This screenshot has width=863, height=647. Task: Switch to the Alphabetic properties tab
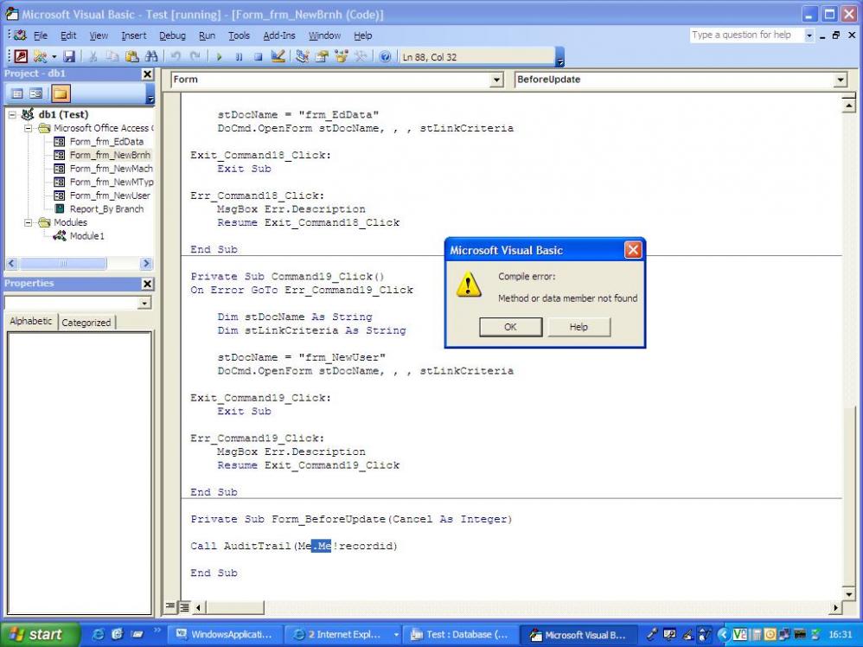tap(31, 321)
